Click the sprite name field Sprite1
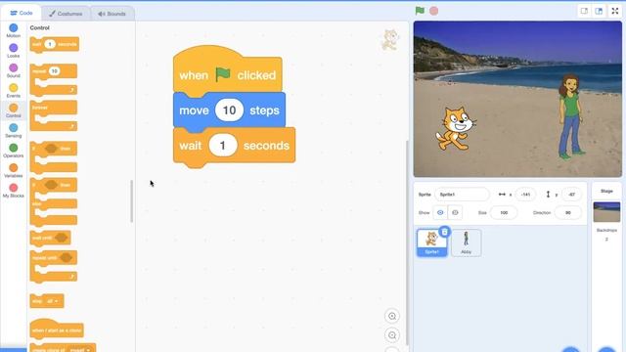 (x=462, y=195)
